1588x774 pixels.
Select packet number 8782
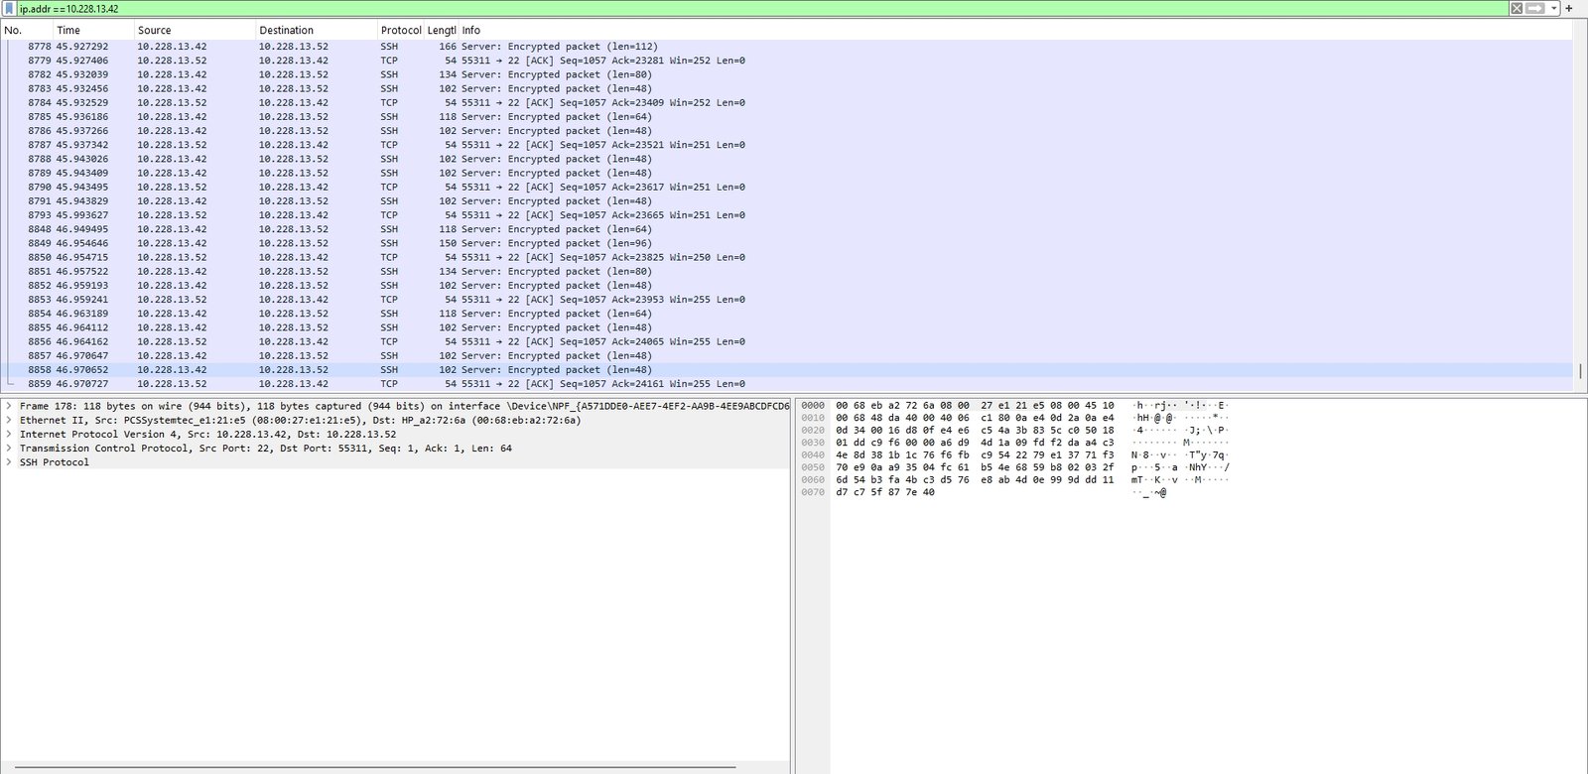[787, 74]
